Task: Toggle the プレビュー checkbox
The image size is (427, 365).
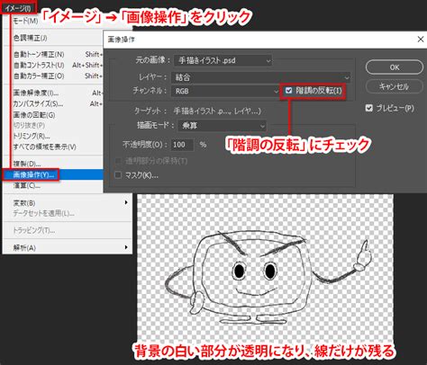Action: point(369,108)
